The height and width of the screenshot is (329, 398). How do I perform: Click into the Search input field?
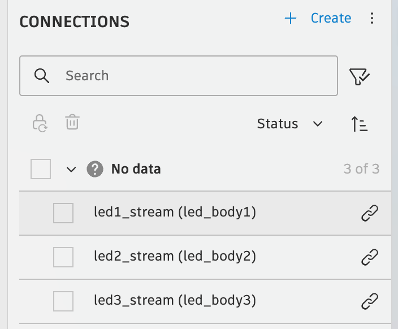[x=192, y=76]
